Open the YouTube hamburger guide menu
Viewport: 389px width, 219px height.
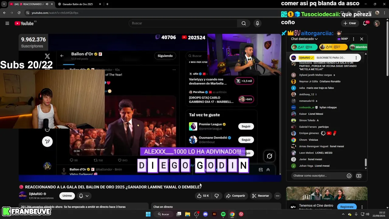point(7,23)
